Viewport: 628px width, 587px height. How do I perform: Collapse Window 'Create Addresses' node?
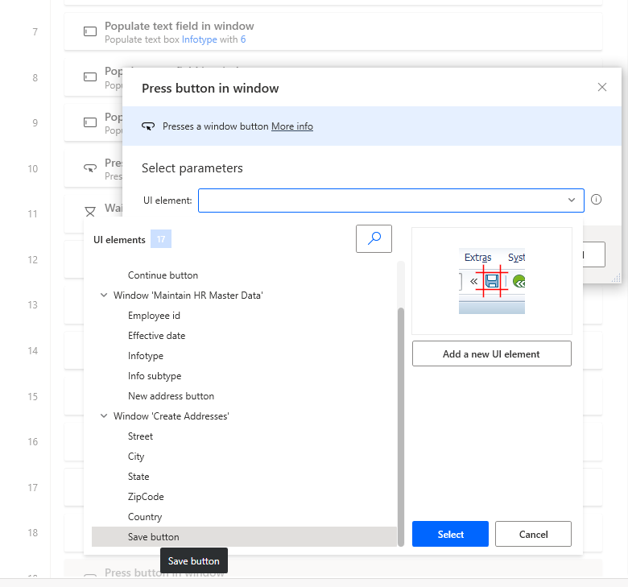pos(104,416)
